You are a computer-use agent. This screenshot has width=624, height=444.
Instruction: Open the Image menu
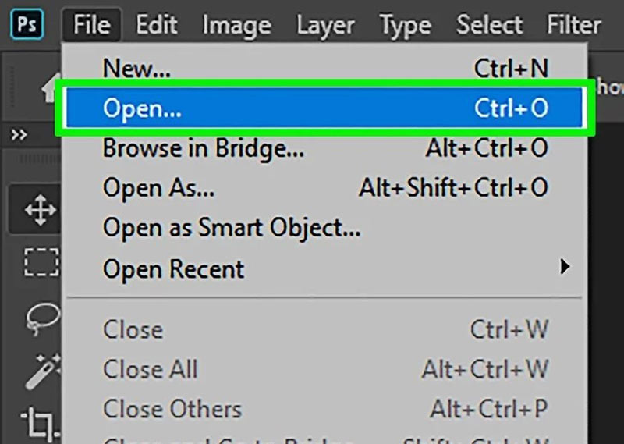click(236, 25)
